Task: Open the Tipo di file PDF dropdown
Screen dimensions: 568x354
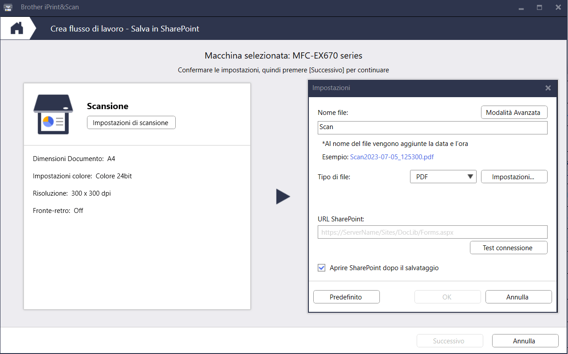Action: 443,177
